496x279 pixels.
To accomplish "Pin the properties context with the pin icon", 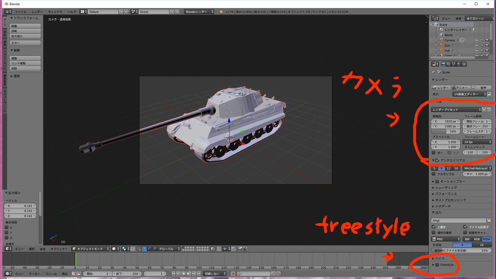I will pos(433,72).
